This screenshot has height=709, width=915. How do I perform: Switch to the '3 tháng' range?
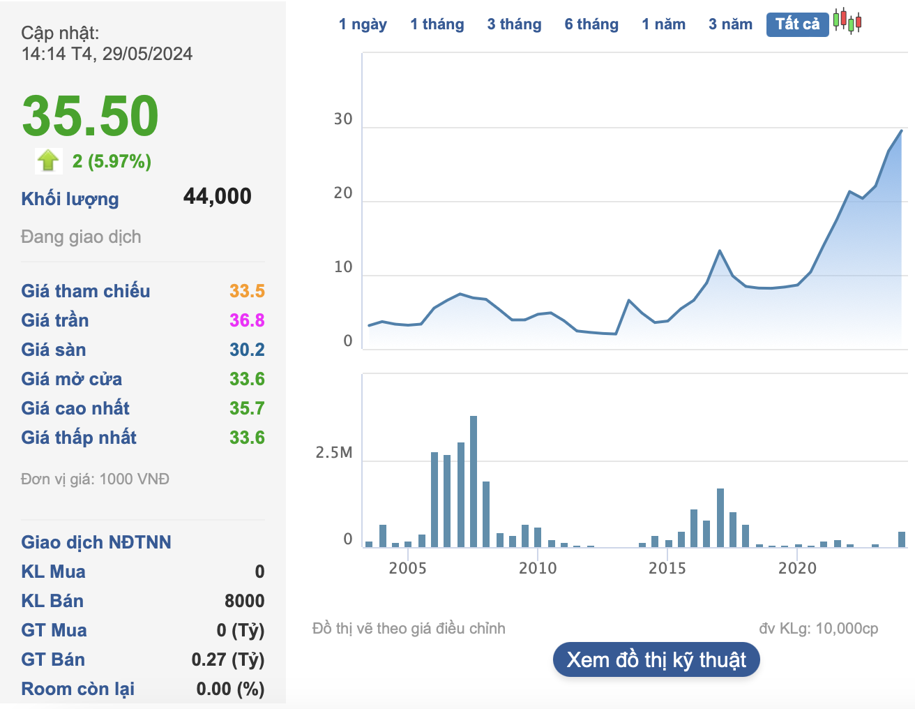pos(515,24)
